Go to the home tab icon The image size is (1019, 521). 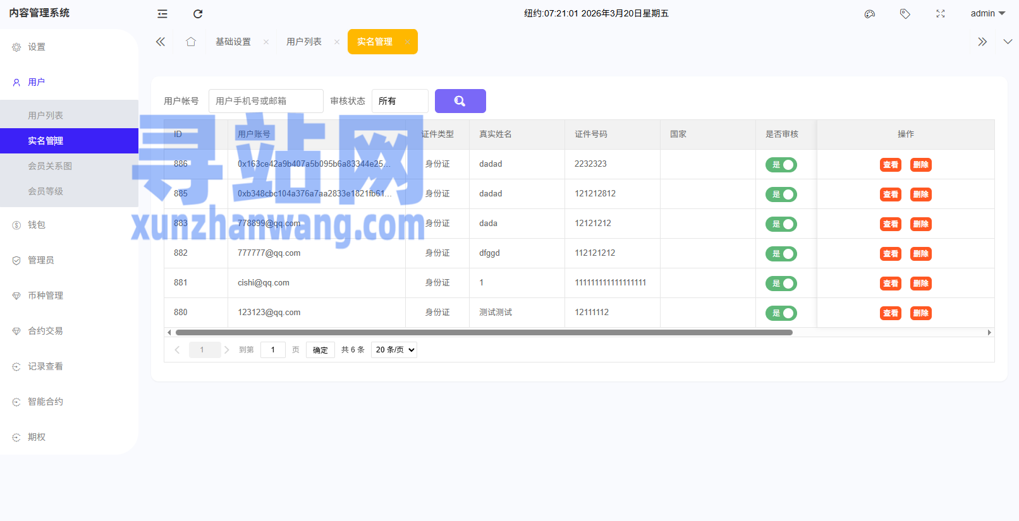(x=191, y=42)
